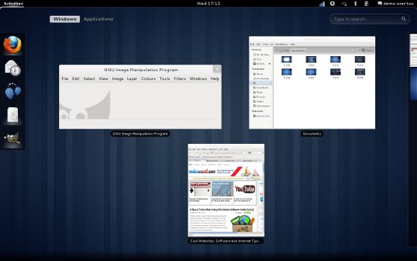The image size is (417, 261).
Task: Focus the Type to search field
Action: point(370,19)
